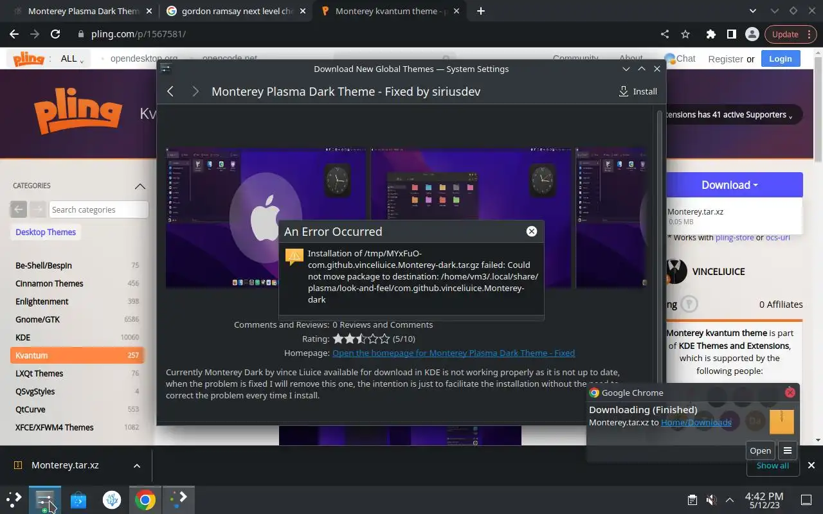Image resolution: width=823 pixels, height=514 pixels.
Task: Reload the pling.com page
Action: (x=55, y=34)
